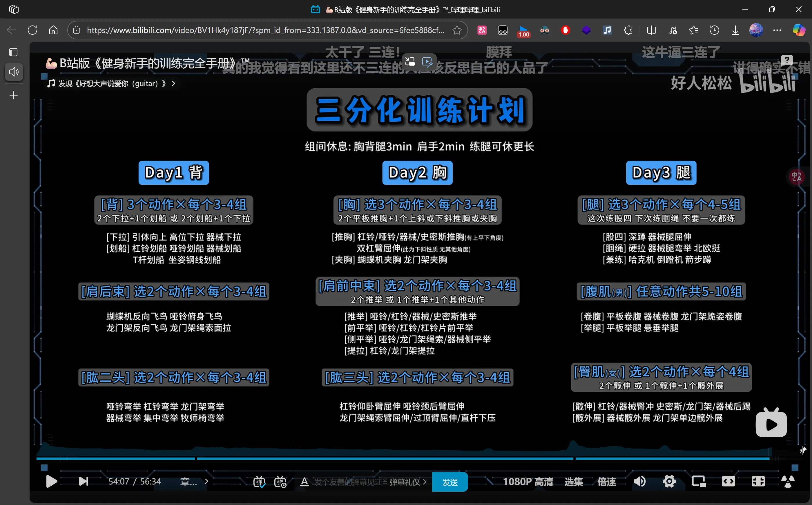Enter web fullscreen mode
812x505 pixels.
[x=758, y=481]
